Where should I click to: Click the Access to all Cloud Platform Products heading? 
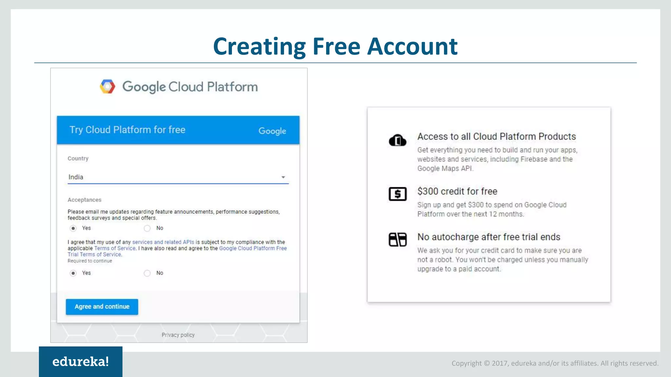496,136
